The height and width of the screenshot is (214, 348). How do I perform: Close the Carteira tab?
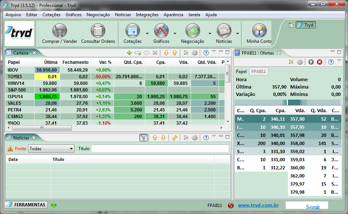point(34,53)
